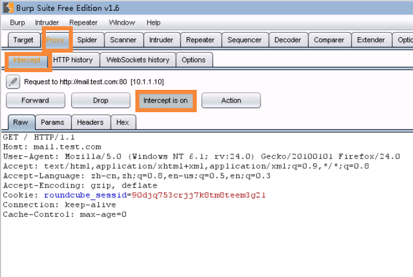
Task: Click the User-Agent header line
Action: [x=201, y=157]
